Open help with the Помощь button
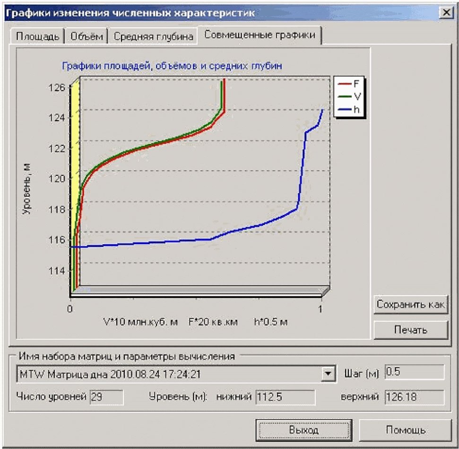 click(406, 430)
